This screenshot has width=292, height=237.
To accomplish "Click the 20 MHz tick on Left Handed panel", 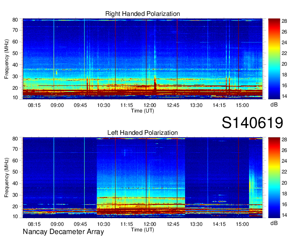I will click(x=15, y=207).
